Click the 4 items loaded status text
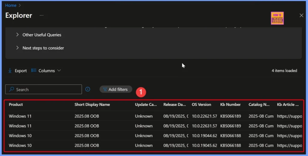Image resolution: width=308 pixels, height=156 pixels. [284, 71]
